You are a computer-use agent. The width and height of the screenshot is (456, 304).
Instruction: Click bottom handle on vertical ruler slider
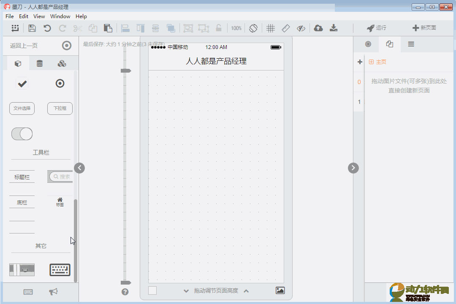(x=126, y=283)
